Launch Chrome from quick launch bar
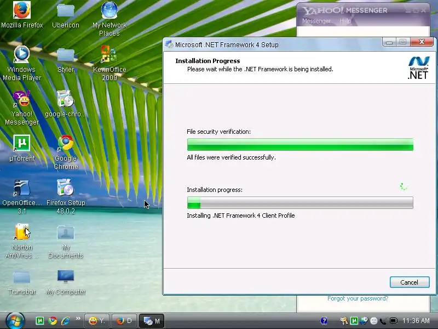This screenshot has height=329, width=438. [x=53, y=321]
